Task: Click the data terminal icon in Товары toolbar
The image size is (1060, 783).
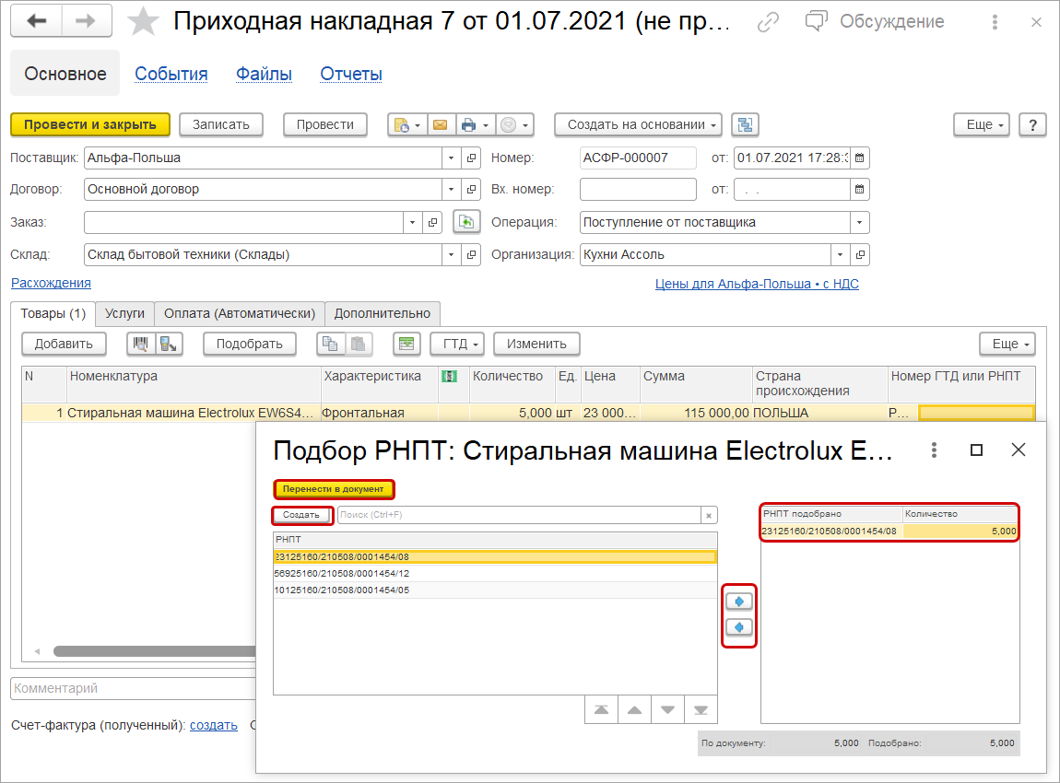Action: [169, 344]
